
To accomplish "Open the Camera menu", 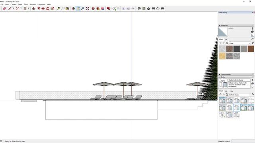I will click(14, 4).
